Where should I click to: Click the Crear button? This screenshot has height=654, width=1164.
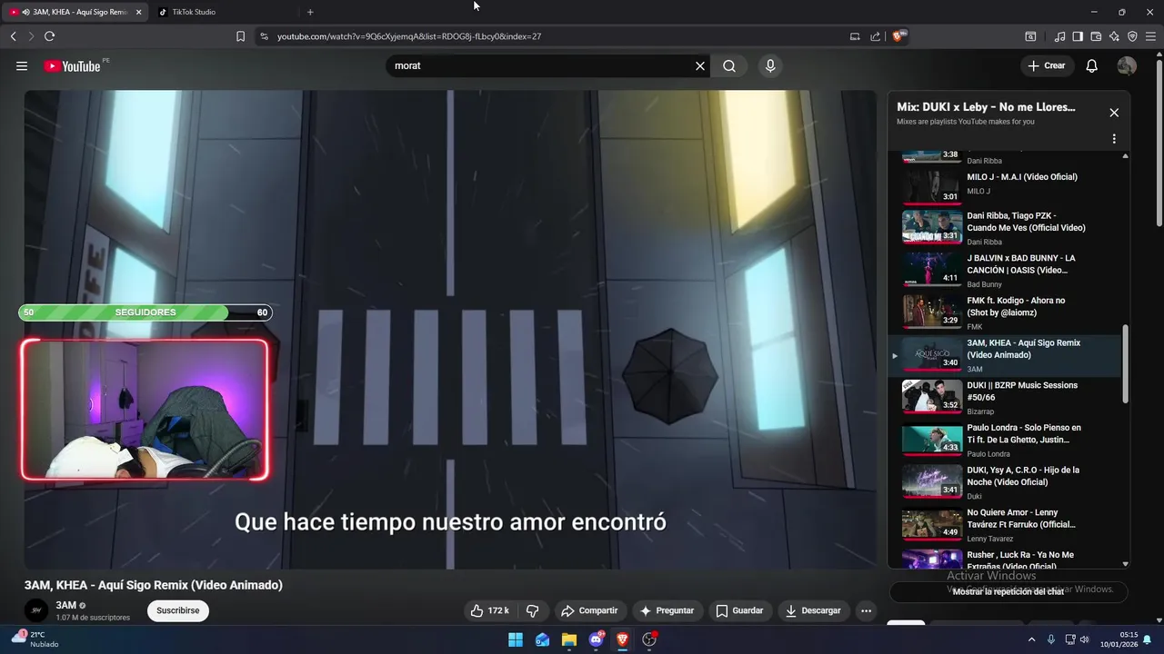tap(1047, 65)
